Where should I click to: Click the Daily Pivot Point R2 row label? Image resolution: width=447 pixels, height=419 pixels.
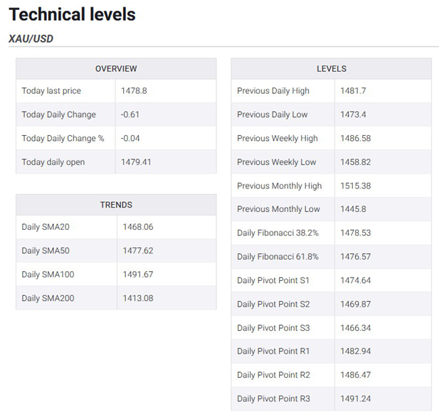tap(273, 375)
